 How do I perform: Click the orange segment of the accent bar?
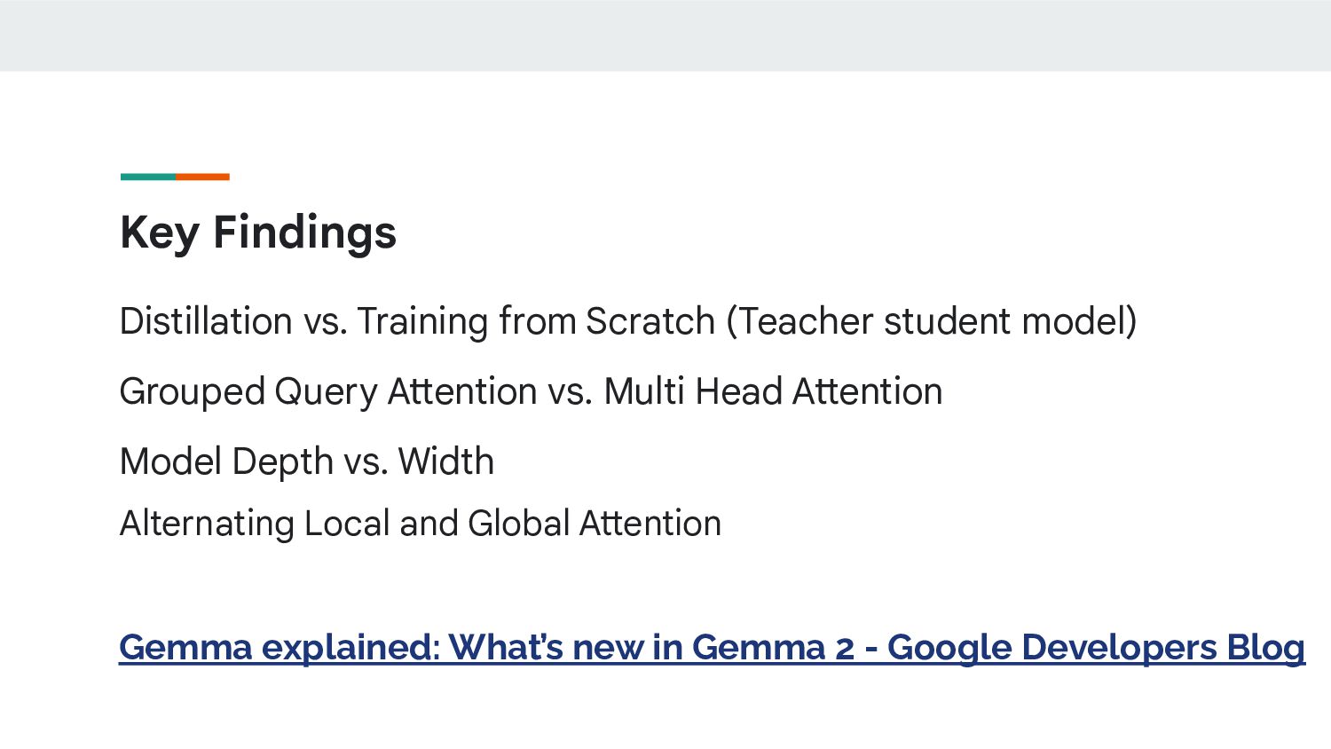tap(202, 177)
